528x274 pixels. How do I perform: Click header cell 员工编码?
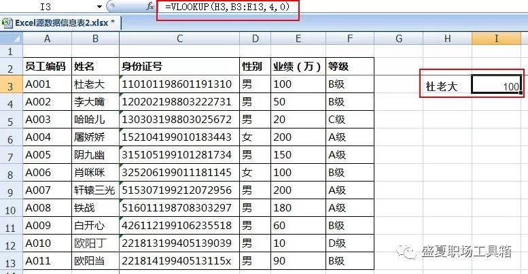pos(47,67)
